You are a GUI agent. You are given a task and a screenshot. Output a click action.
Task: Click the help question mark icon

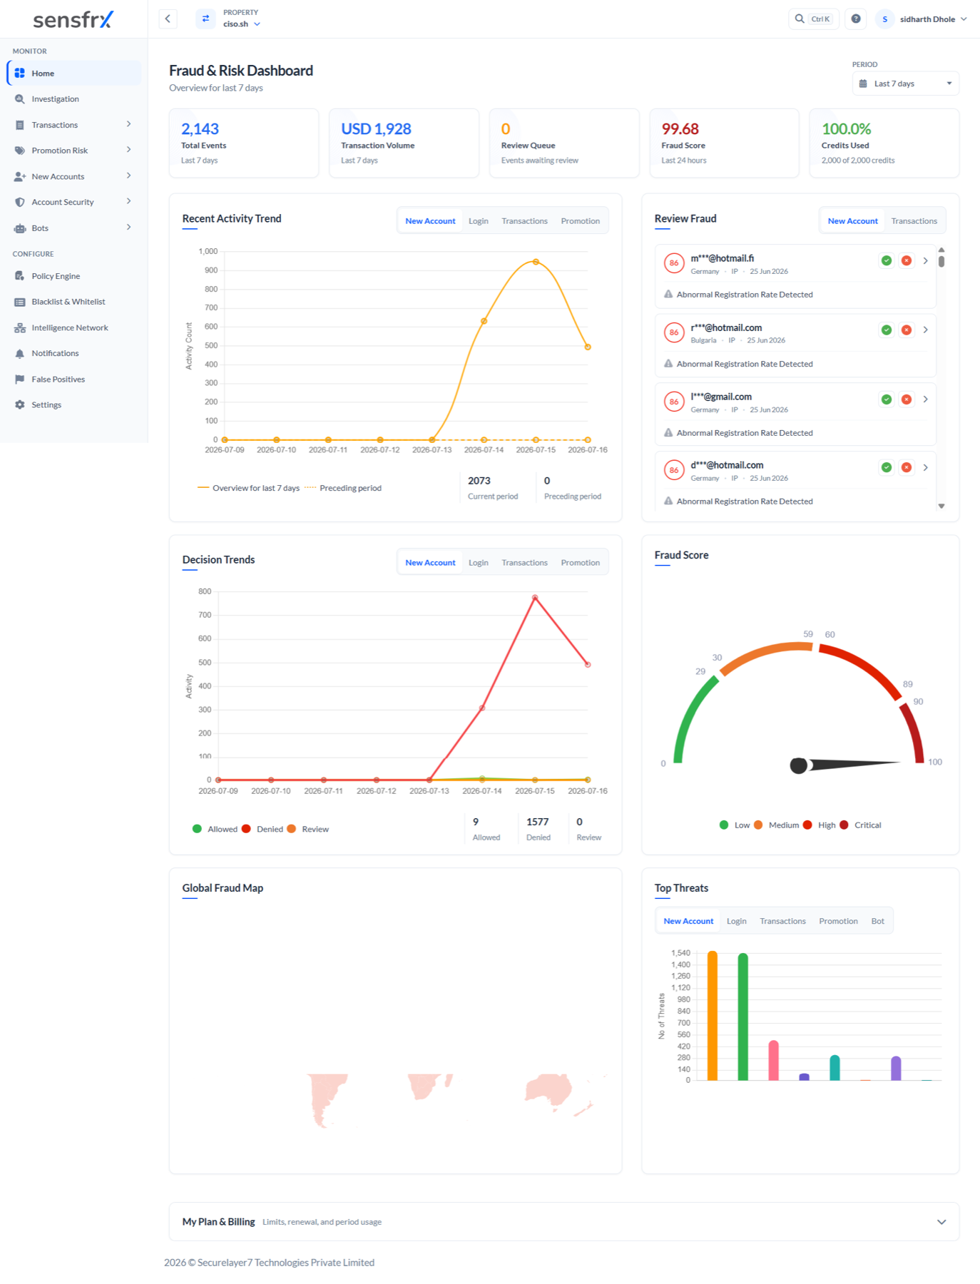click(856, 19)
